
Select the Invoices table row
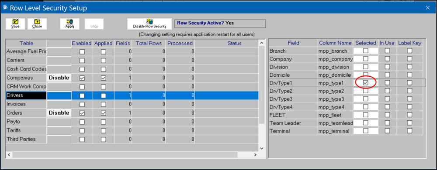pos(132,104)
